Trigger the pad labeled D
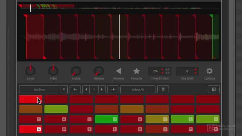Viewport: 242px width, 136px height. click(132, 129)
